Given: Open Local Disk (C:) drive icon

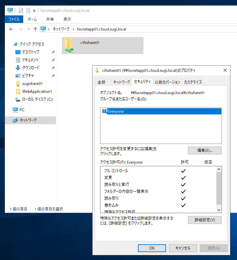Looking at the screenshot, I should pyautogui.click(x=18, y=99).
